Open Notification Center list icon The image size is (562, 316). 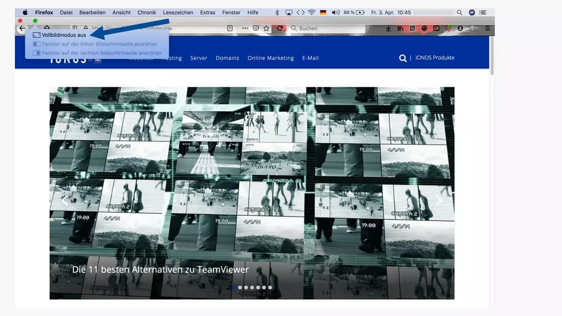(483, 12)
